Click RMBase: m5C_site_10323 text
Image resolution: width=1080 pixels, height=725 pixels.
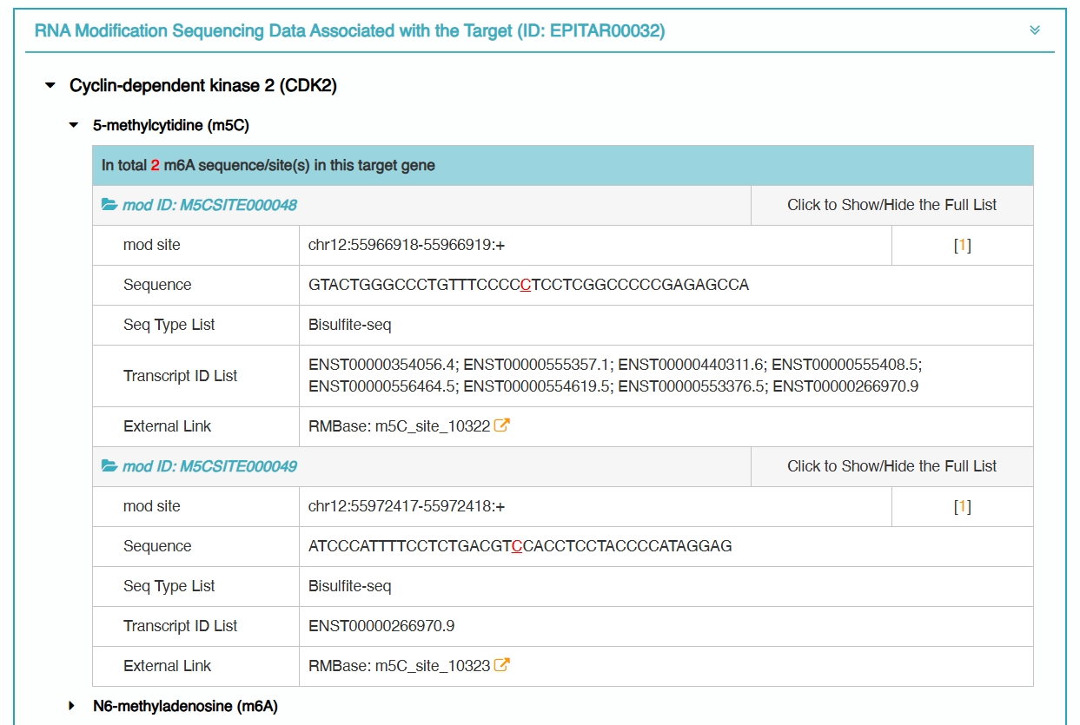[399, 666]
